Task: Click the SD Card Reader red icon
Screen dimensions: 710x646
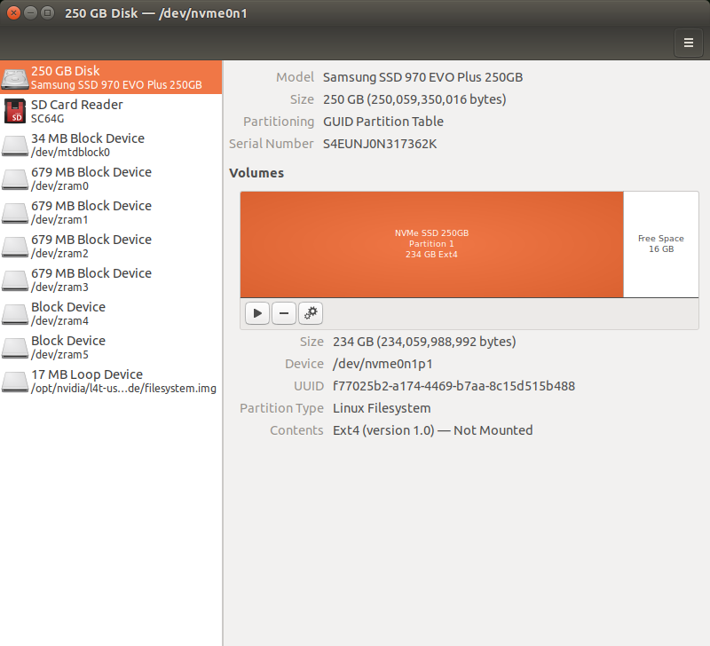Action: (15, 111)
